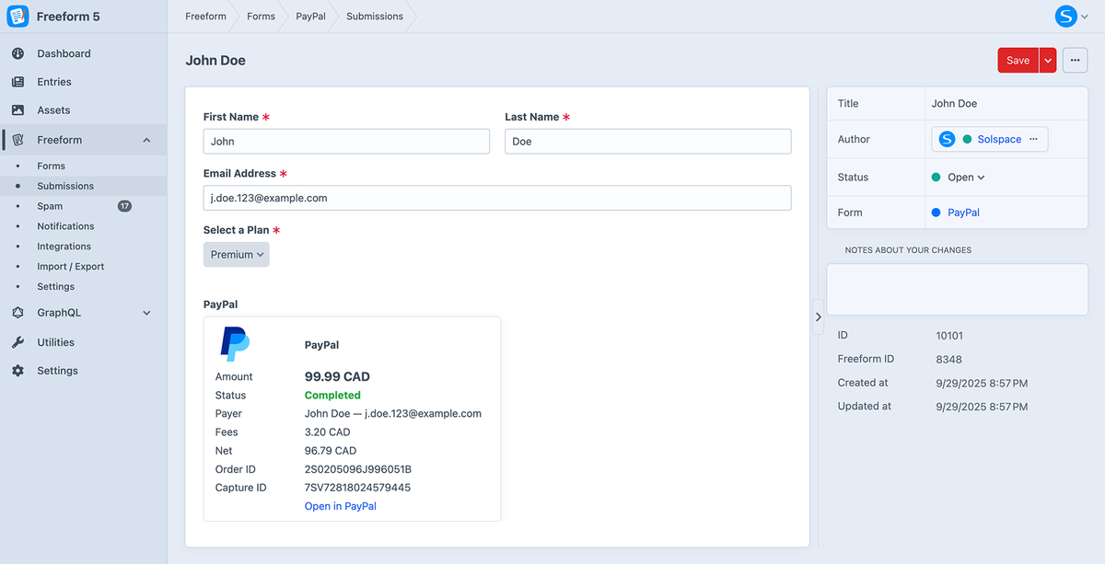Click the Assets image icon
Viewport: 1105px width, 564px height.
tap(17, 110)
